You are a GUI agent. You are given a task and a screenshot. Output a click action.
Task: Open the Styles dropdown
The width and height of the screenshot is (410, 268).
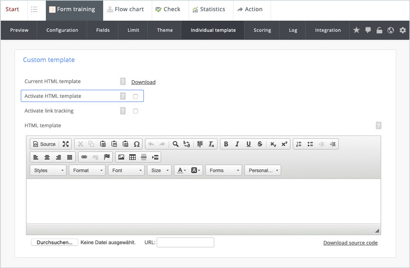[x=48, y=171]
